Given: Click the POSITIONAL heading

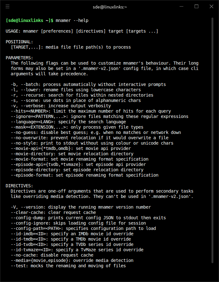Looking at the screenshot, I should pos(19,42).
